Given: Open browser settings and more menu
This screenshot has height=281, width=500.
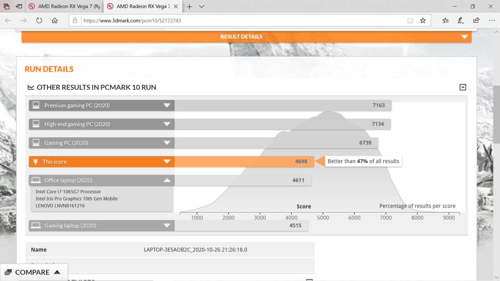Looking at the screenshot, I should point(492,20).
